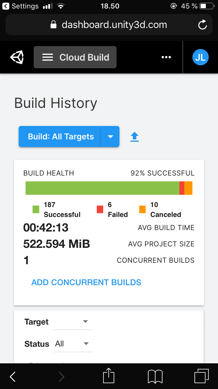Click the Add Concurrent Builds link
Image resolution: width=218 pixels, height=389 pixels.
(x=86, y=282)
